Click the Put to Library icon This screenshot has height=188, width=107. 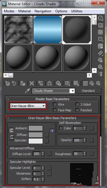[58, 83]
